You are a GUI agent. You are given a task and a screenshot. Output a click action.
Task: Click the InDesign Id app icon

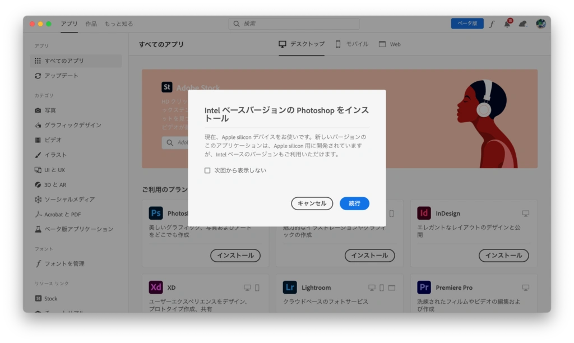pyautogui.click(x=424, y=213)
